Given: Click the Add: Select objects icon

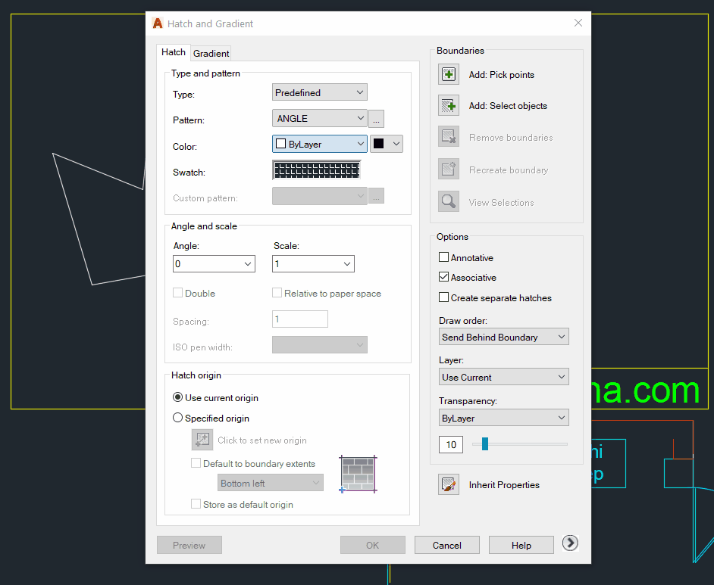Looking at the screenshot, I should pyautogui.click(x=449, y=106).
